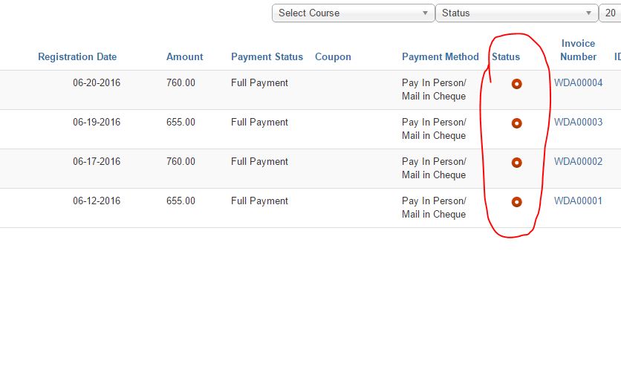Screen dimensions: 621x381
Task: Sort by Payment Status column header
Action: pyautogui.click(x=267, y=56)
